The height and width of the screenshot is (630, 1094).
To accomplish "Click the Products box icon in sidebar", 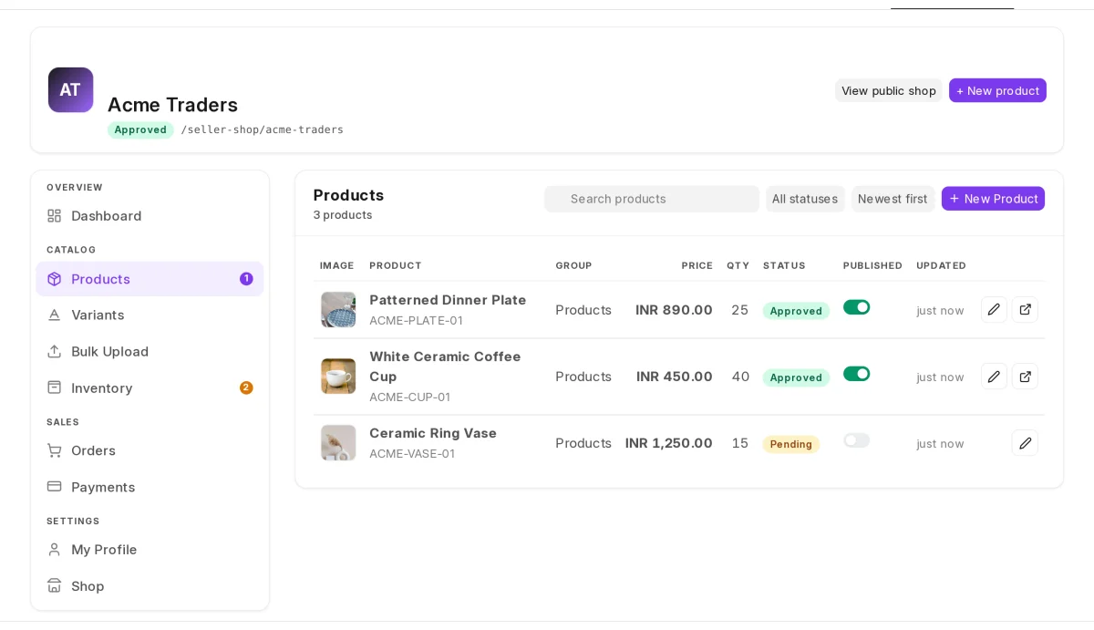I will pos(55,279).
